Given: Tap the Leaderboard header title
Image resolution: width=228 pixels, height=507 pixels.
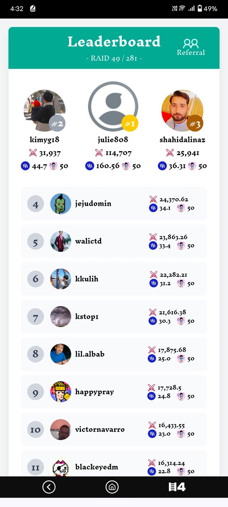Looking at the screenshot, I should point(114,42).
